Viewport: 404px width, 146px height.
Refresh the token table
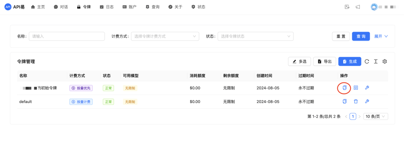pyautogui.click(x=367, y=62)
